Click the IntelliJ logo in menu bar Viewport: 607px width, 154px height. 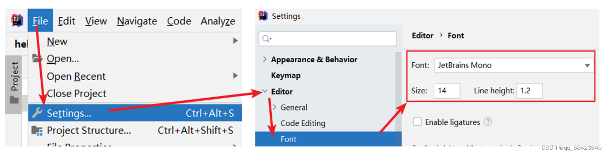pos(17,21)
